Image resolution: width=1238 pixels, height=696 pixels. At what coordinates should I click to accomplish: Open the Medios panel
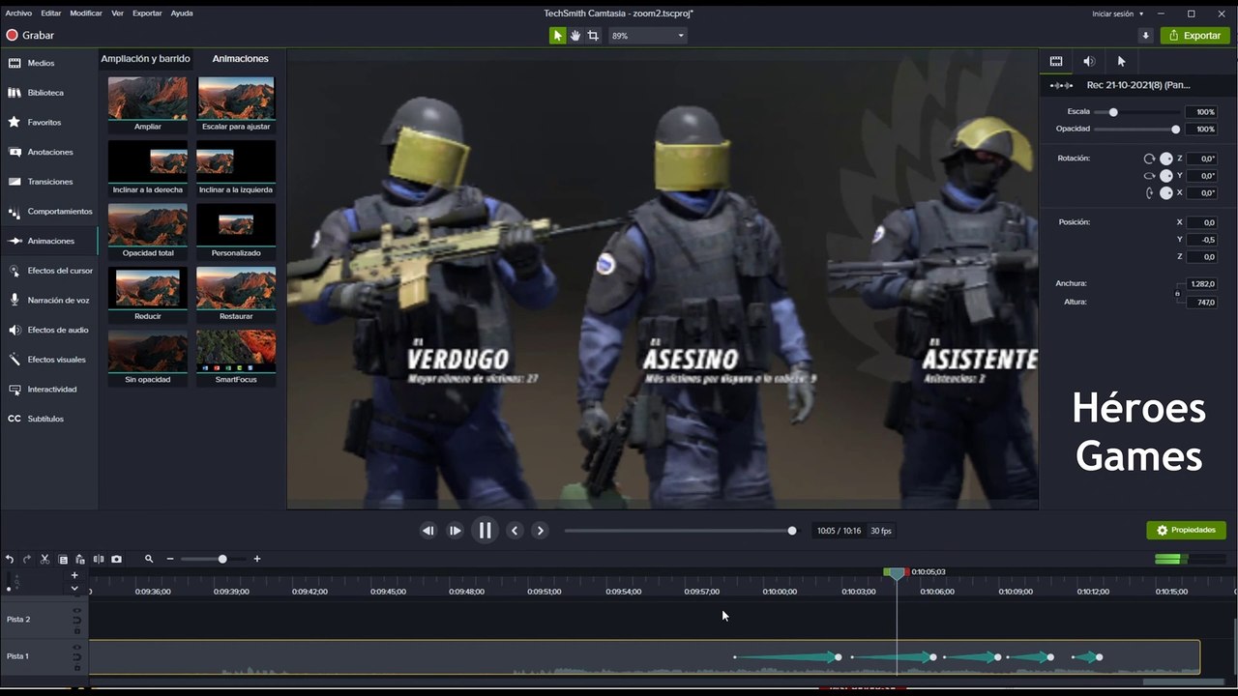(x=48, y=63)
